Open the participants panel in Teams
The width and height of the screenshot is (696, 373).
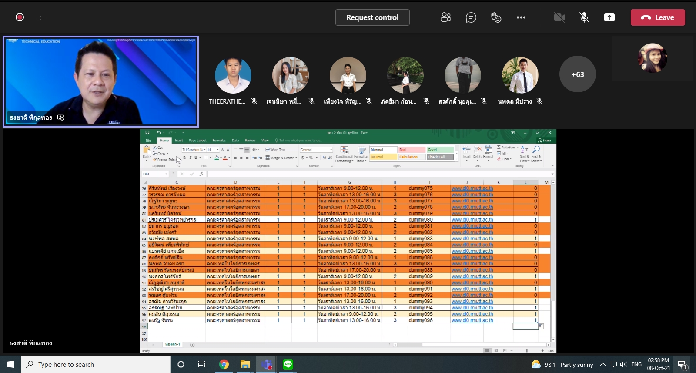tap(446, 17)
